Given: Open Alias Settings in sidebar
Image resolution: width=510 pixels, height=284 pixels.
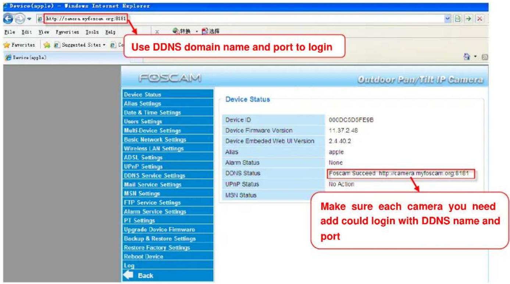Looking at the screenshot, I should point(168,104).
